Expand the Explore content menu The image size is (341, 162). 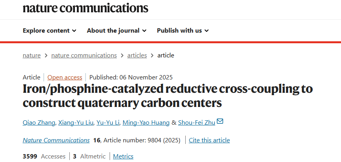[49, 30]
